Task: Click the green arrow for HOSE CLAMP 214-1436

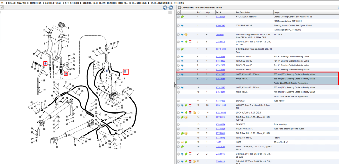Action: (x=182, y=147)
